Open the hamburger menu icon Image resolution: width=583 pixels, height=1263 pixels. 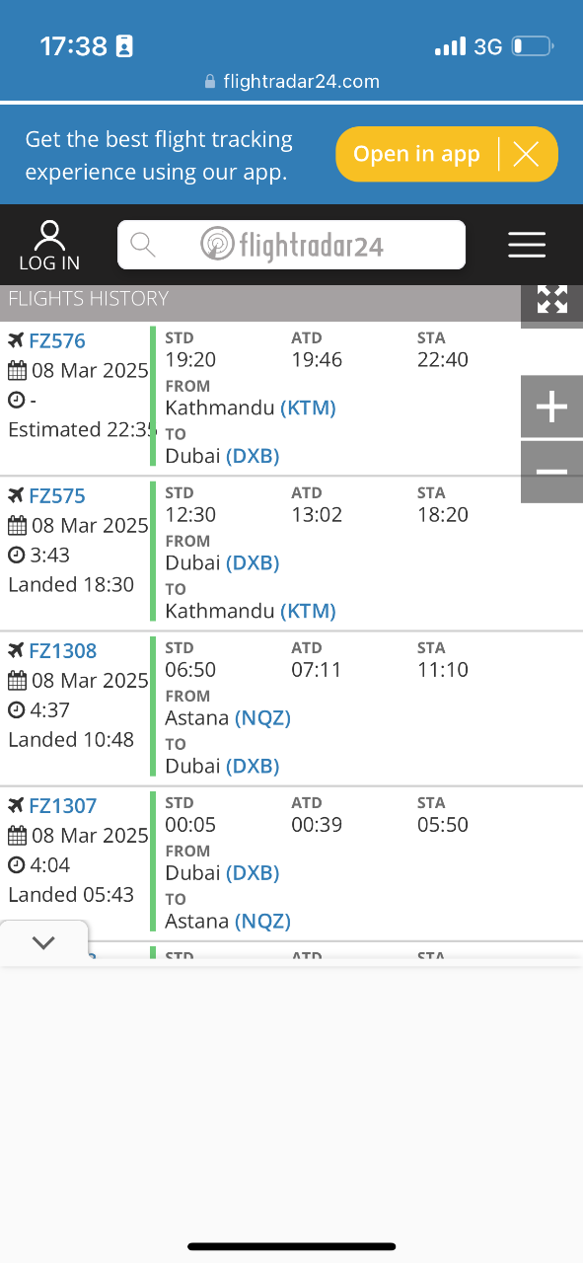[x=527, y=245]
